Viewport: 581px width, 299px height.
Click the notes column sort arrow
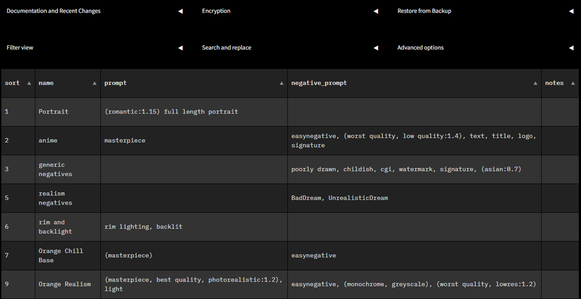572,83
